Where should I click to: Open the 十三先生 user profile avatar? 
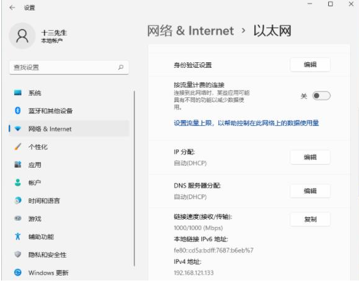(x=22, y=36)
